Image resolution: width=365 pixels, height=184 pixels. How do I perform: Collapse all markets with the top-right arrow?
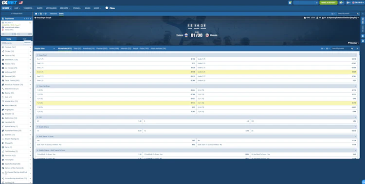357,49
